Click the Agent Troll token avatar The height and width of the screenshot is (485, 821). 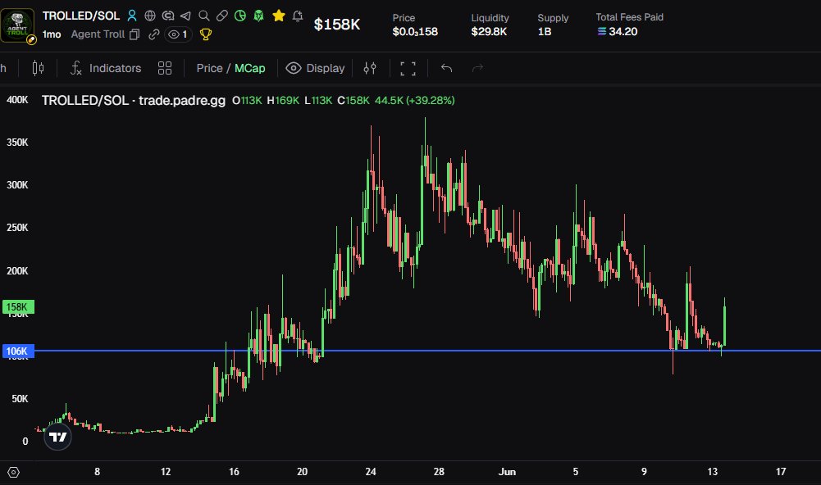coord(17,25)
